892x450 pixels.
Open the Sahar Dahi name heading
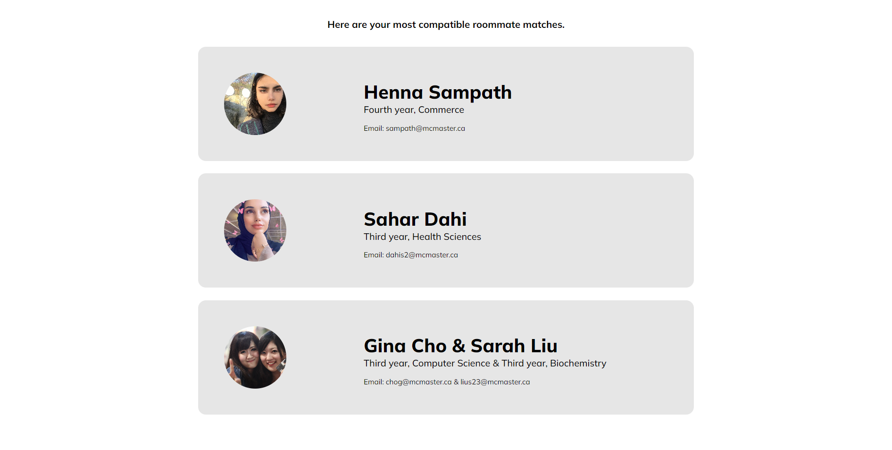click(x=415, y=220)
